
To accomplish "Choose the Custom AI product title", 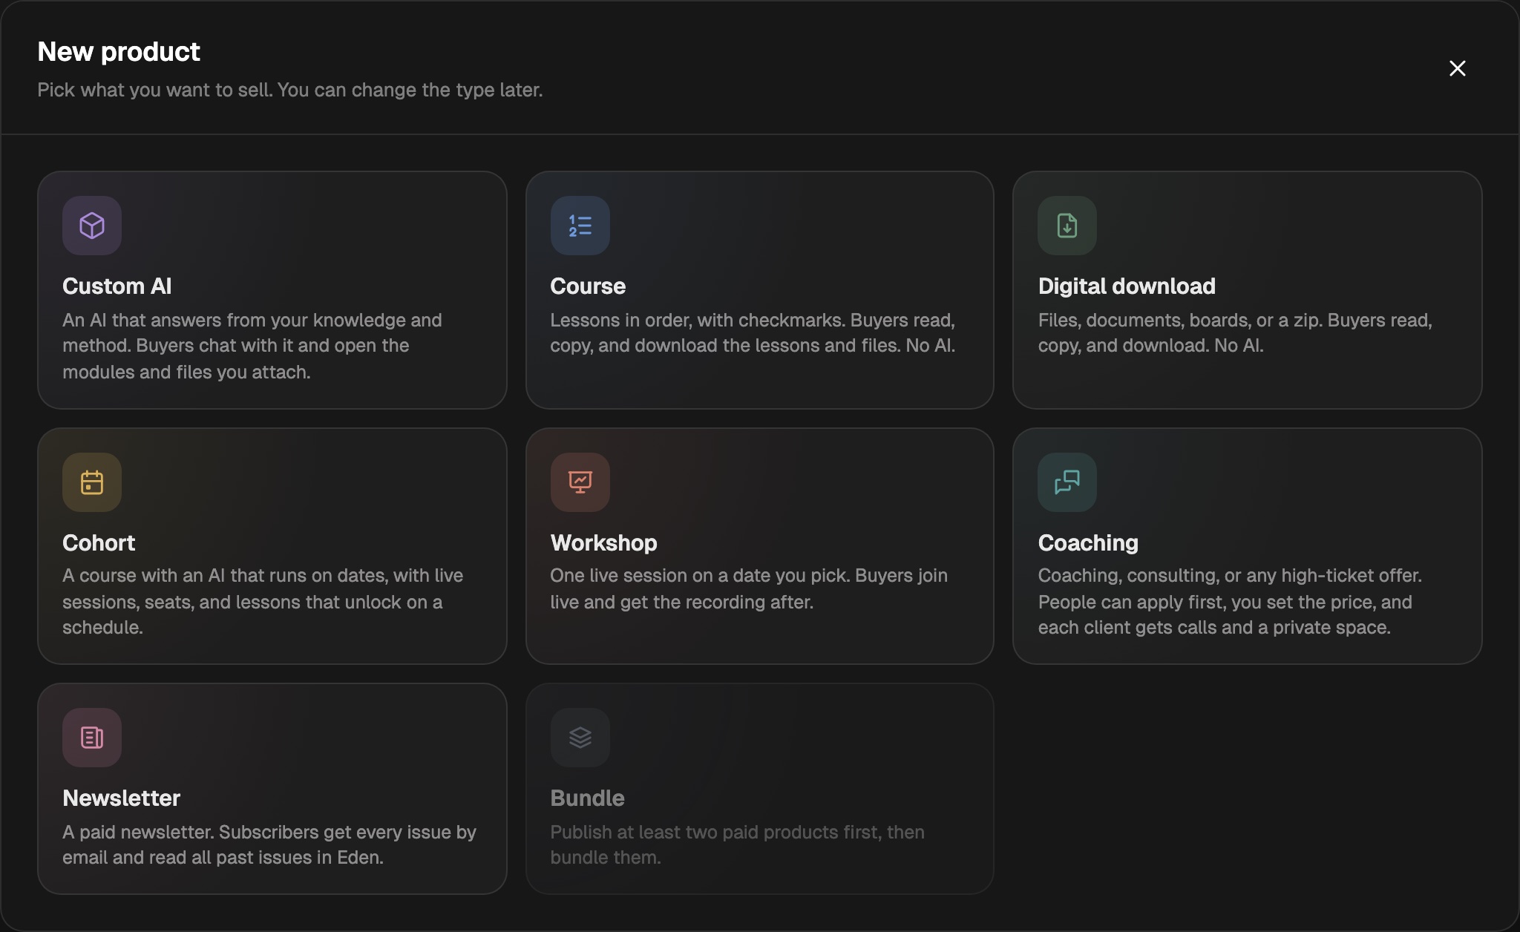I will coord(117,286).
